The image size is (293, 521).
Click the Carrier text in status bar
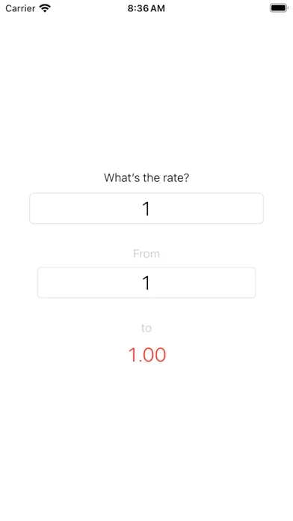tap(20, 8)
